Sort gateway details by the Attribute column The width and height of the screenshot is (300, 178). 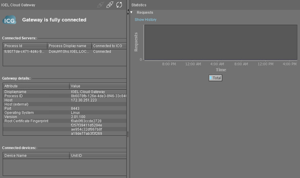[36, 86]
